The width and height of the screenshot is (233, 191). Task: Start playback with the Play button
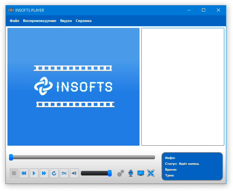click(34, 173)
